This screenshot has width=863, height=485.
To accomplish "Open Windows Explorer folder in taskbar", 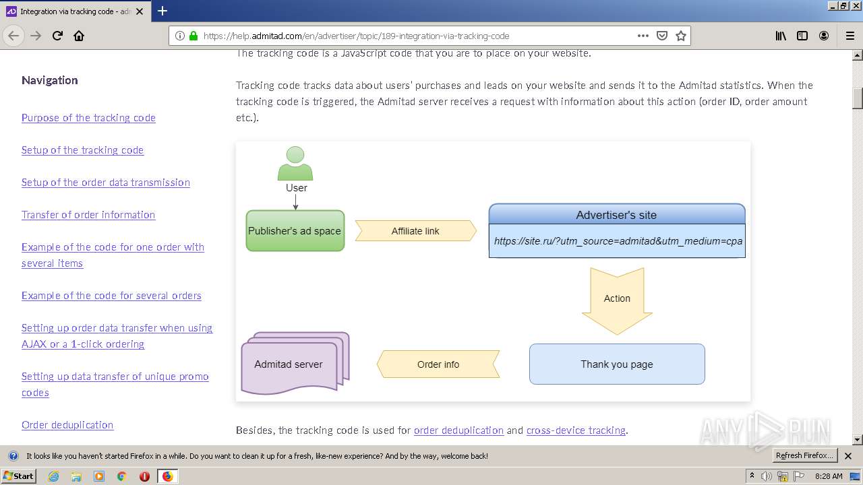I will tap(76, 476).
